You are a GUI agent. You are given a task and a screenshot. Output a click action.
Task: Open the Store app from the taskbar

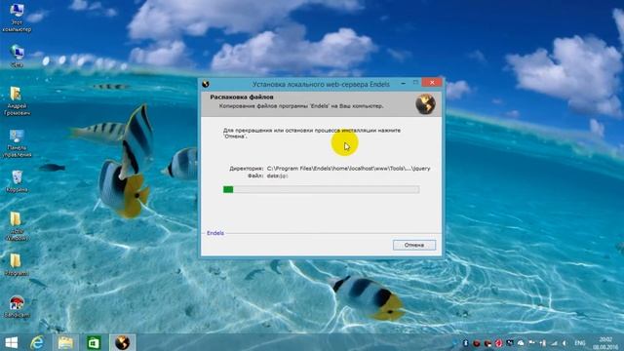coord(94,342)
